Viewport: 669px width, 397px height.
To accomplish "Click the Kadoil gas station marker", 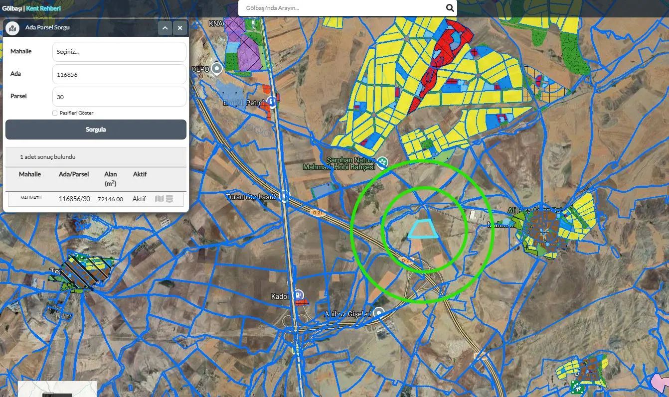I will [x=298, y=294].
